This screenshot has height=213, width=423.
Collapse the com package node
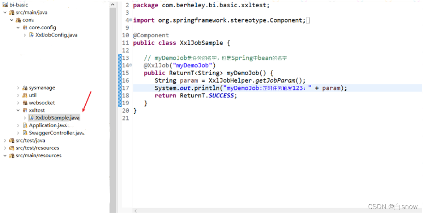click(x=12, y=20)
